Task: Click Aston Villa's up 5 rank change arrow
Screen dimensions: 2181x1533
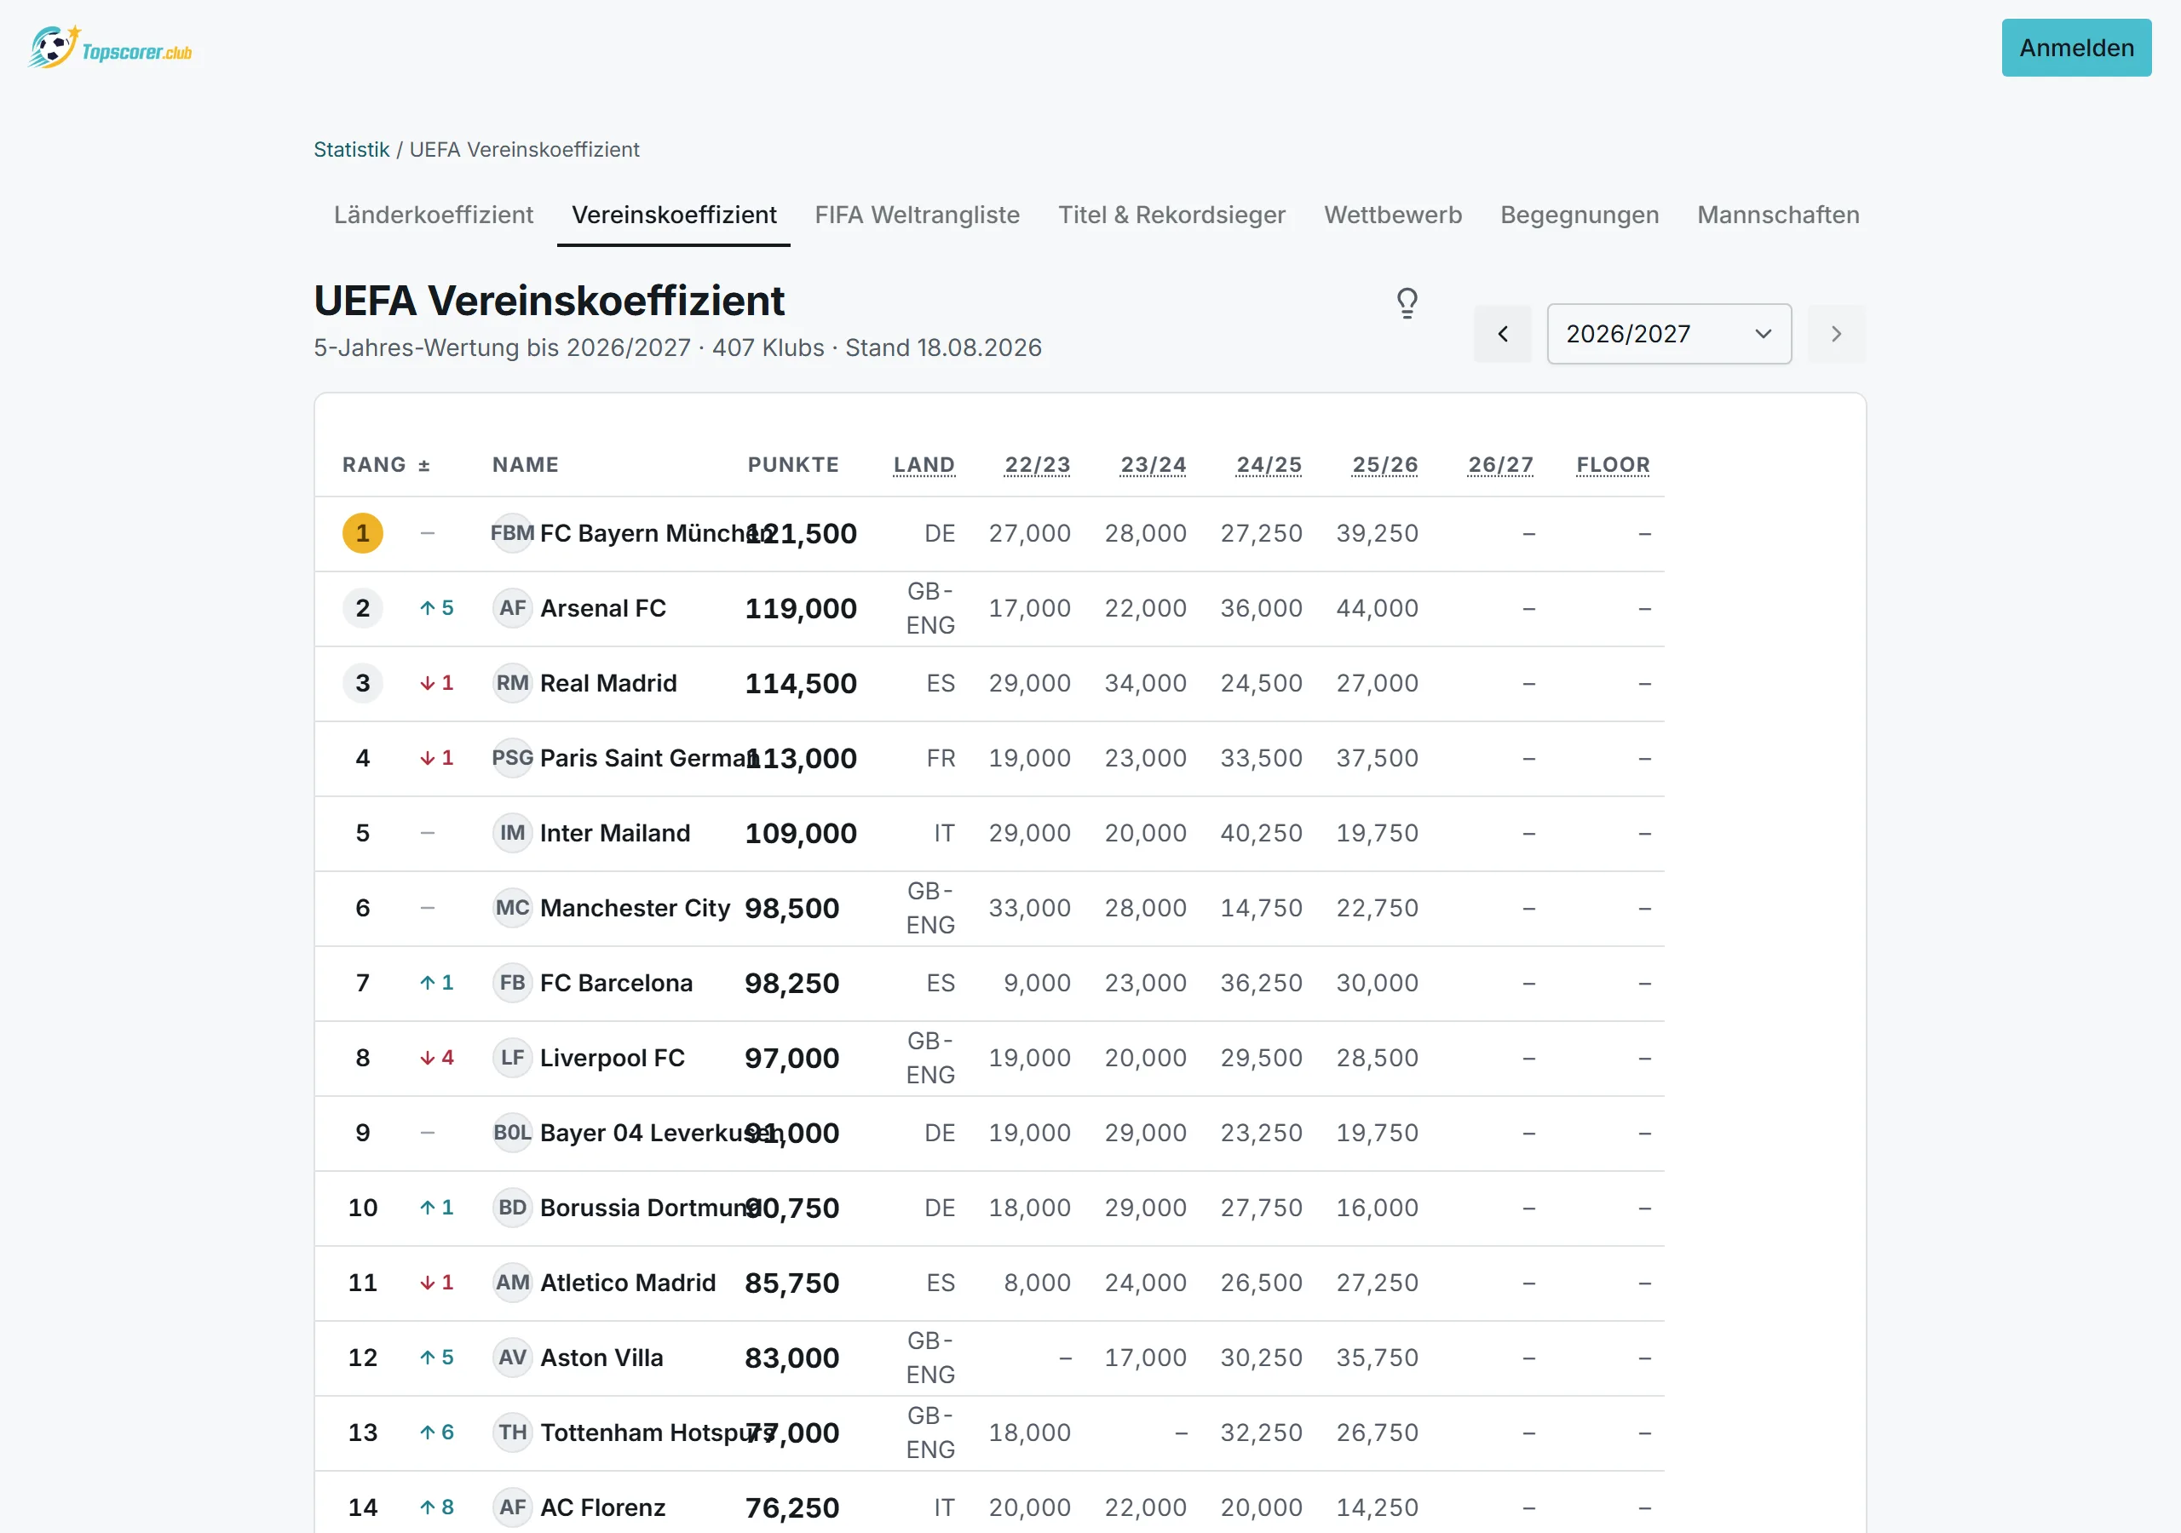Action: pyautogui.click(x=436, y=1358)
